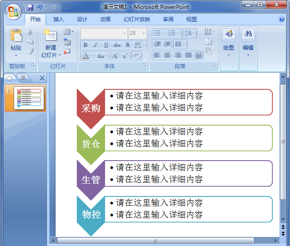Click the Office button

[12, 11]
